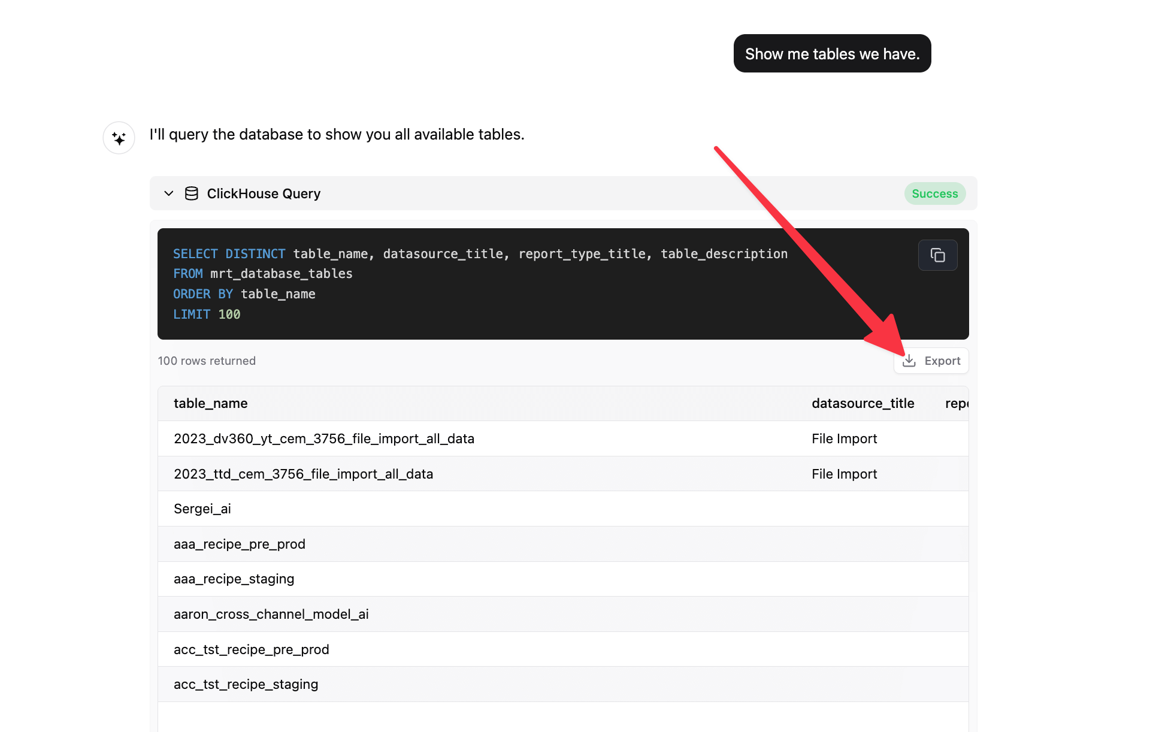
Task: Click the ClickHouse Query header title
Action: [x=264, y=193]
